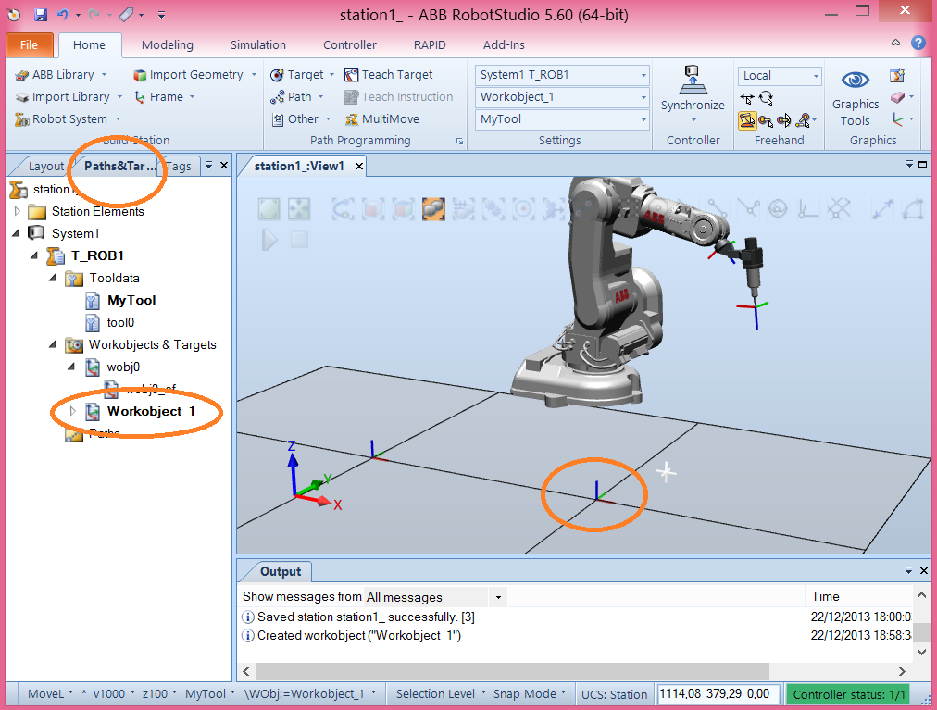Select the Freehand Move tool
This screenshot has width=937, height=710.
[748, 97]
